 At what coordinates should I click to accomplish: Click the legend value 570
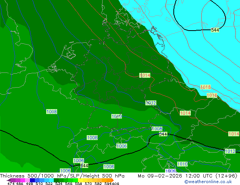point(88,183)
